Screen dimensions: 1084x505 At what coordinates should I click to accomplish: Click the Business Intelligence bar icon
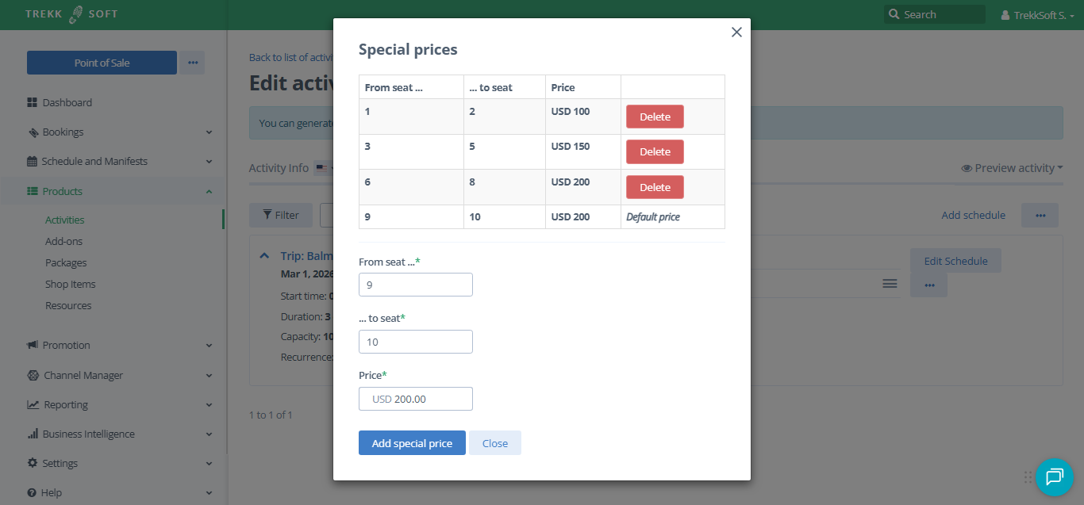[33, 434]
